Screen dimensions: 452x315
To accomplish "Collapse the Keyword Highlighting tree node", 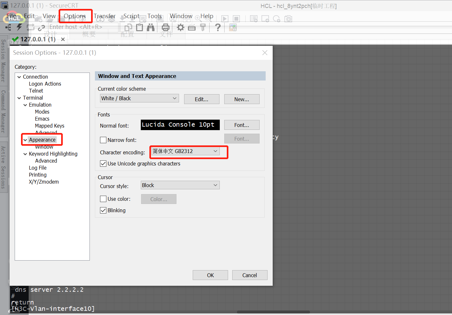I will (25, 154).
